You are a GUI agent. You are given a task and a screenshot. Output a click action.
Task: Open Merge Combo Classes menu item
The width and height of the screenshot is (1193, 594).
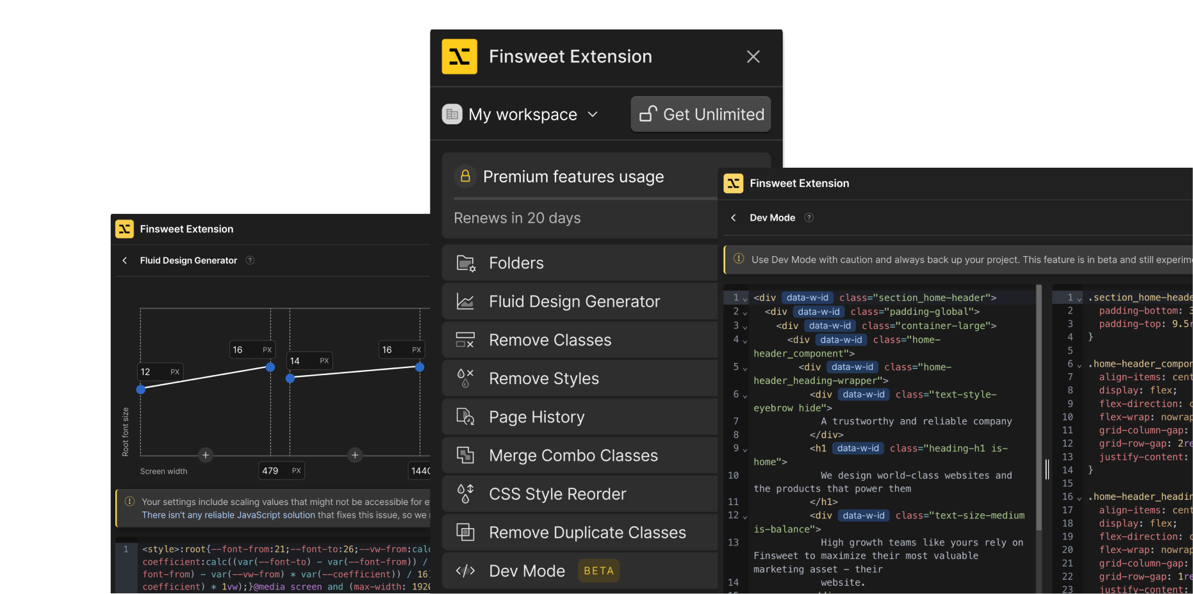(580, 455)
